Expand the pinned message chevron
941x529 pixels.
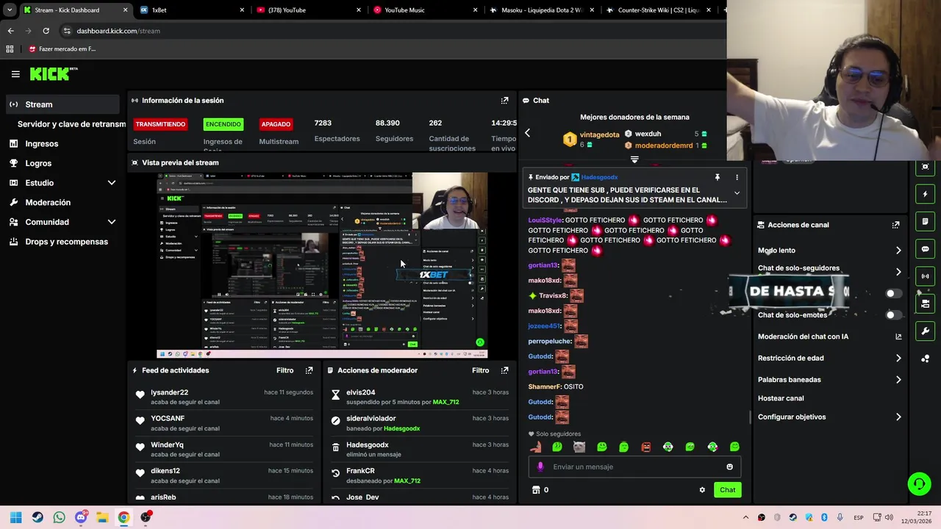coord(737,193)
